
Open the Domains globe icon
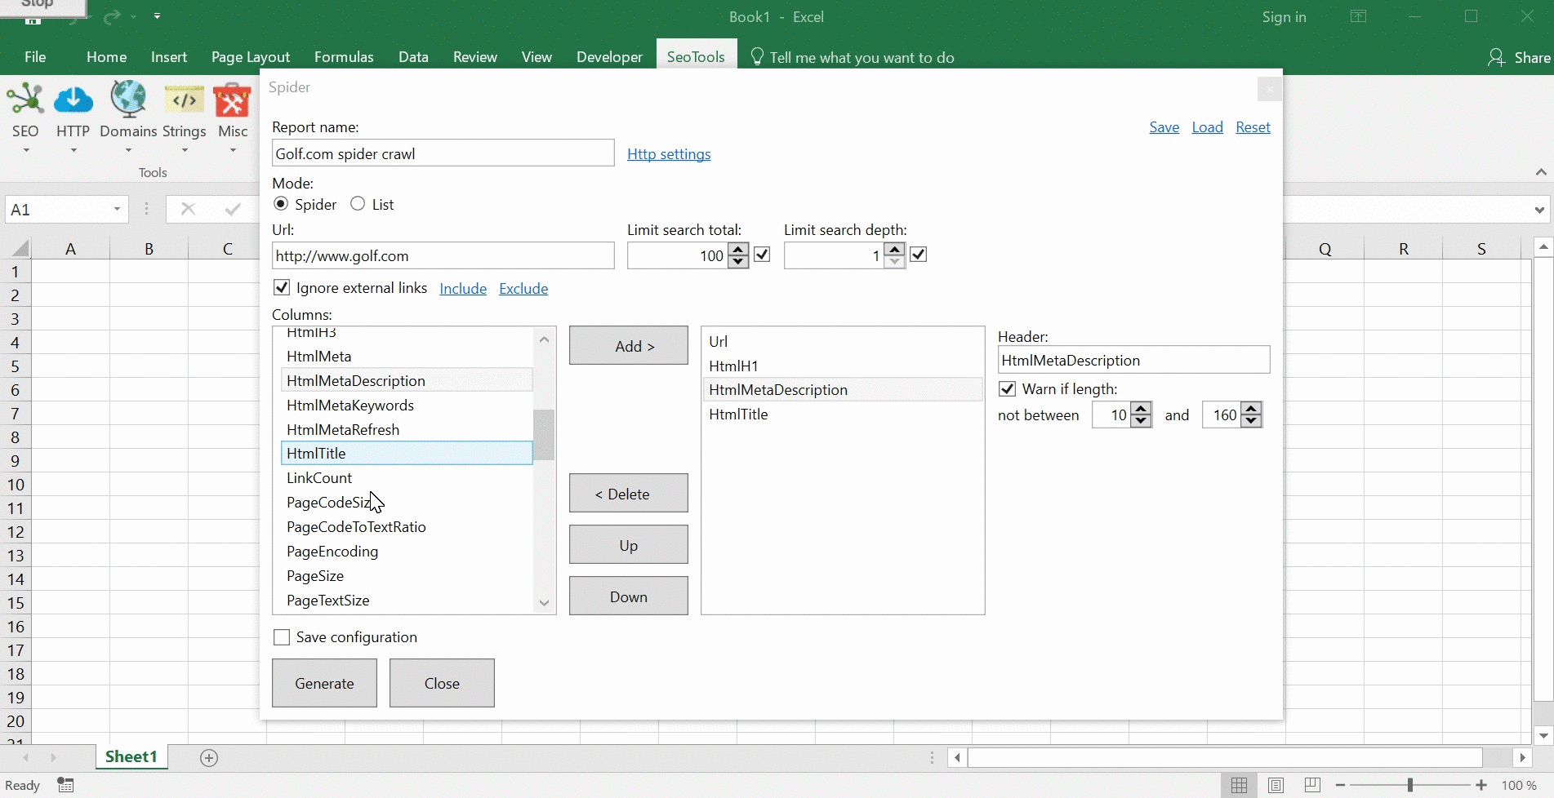tap(128, 100)
